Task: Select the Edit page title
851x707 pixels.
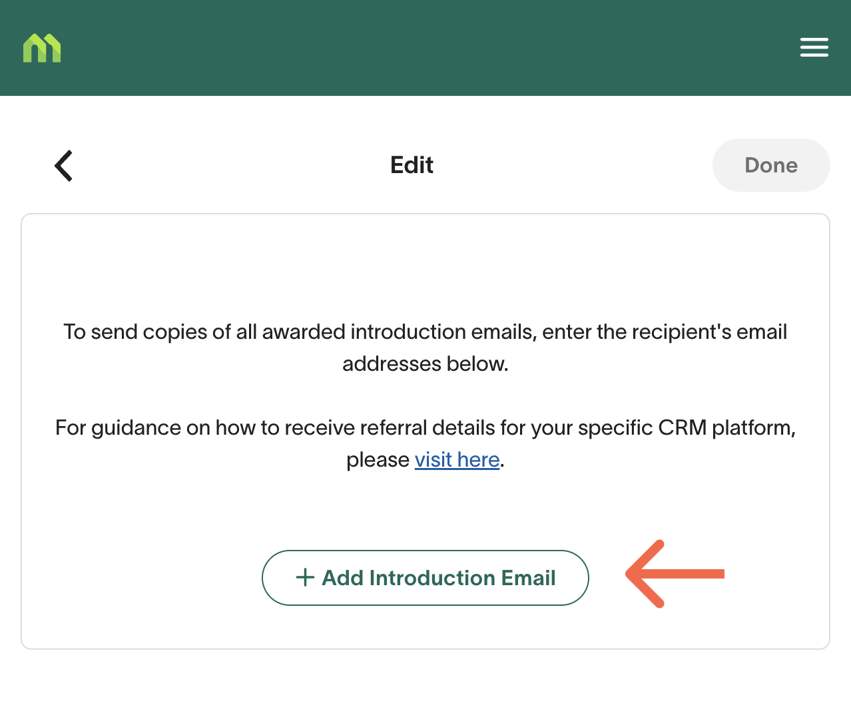Action: [x=412, y=165]
